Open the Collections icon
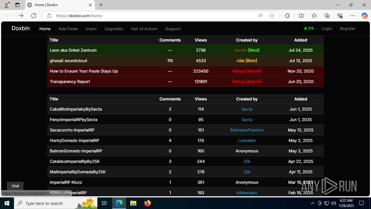Screen dimensions: 371x209 tap(327, 16)
